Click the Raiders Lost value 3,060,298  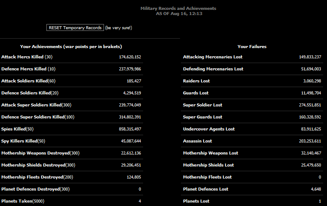312,81
